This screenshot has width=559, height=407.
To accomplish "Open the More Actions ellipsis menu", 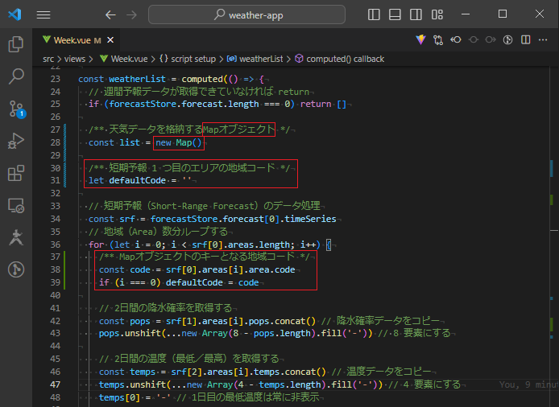I will (x=543, y=39).
